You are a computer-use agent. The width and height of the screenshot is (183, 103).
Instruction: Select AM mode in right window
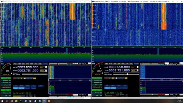point(106,64)
